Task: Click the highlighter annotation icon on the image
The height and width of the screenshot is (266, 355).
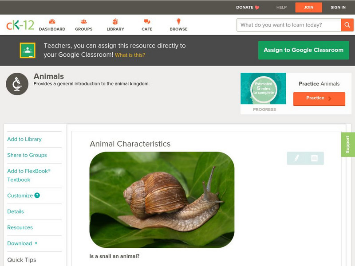Action: 296,158
